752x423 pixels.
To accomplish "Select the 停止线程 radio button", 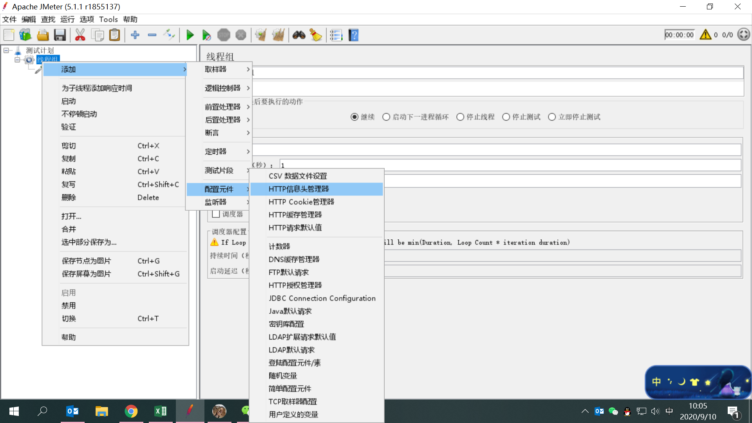I will [x=460, y=117].
